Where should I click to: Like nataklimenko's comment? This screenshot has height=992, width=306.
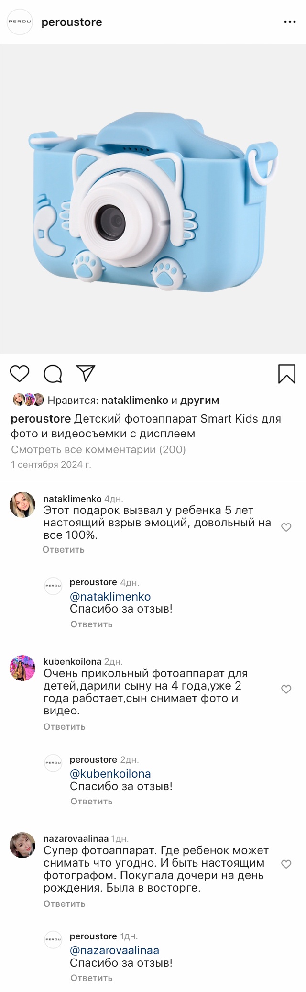(286, 527)
